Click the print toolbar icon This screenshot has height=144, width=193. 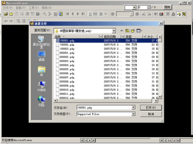(x=27, y=14)
